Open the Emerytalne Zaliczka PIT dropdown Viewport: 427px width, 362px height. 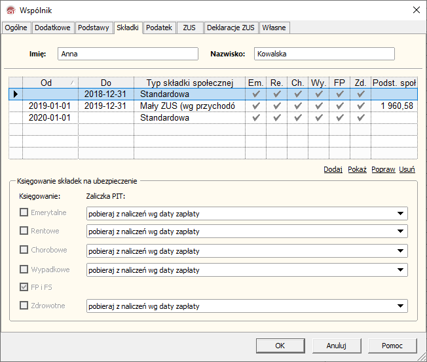(x=399, y=213)
